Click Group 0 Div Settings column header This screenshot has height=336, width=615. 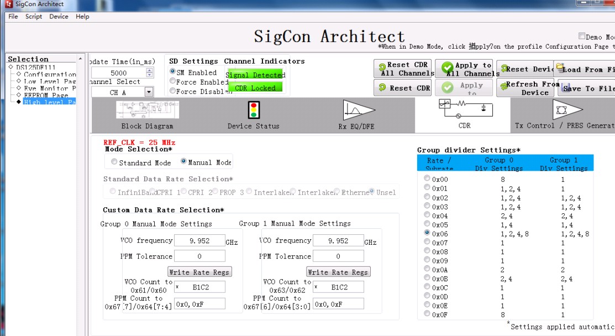499,164
